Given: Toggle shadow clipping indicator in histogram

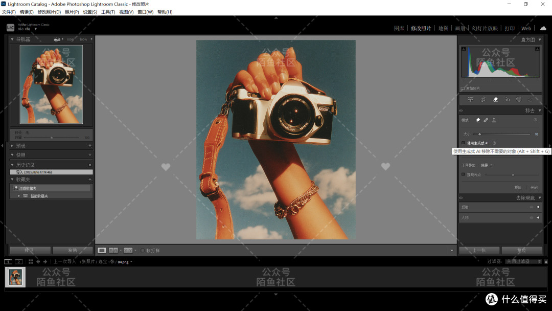Looking at the screenshot, I should [464, 49].
